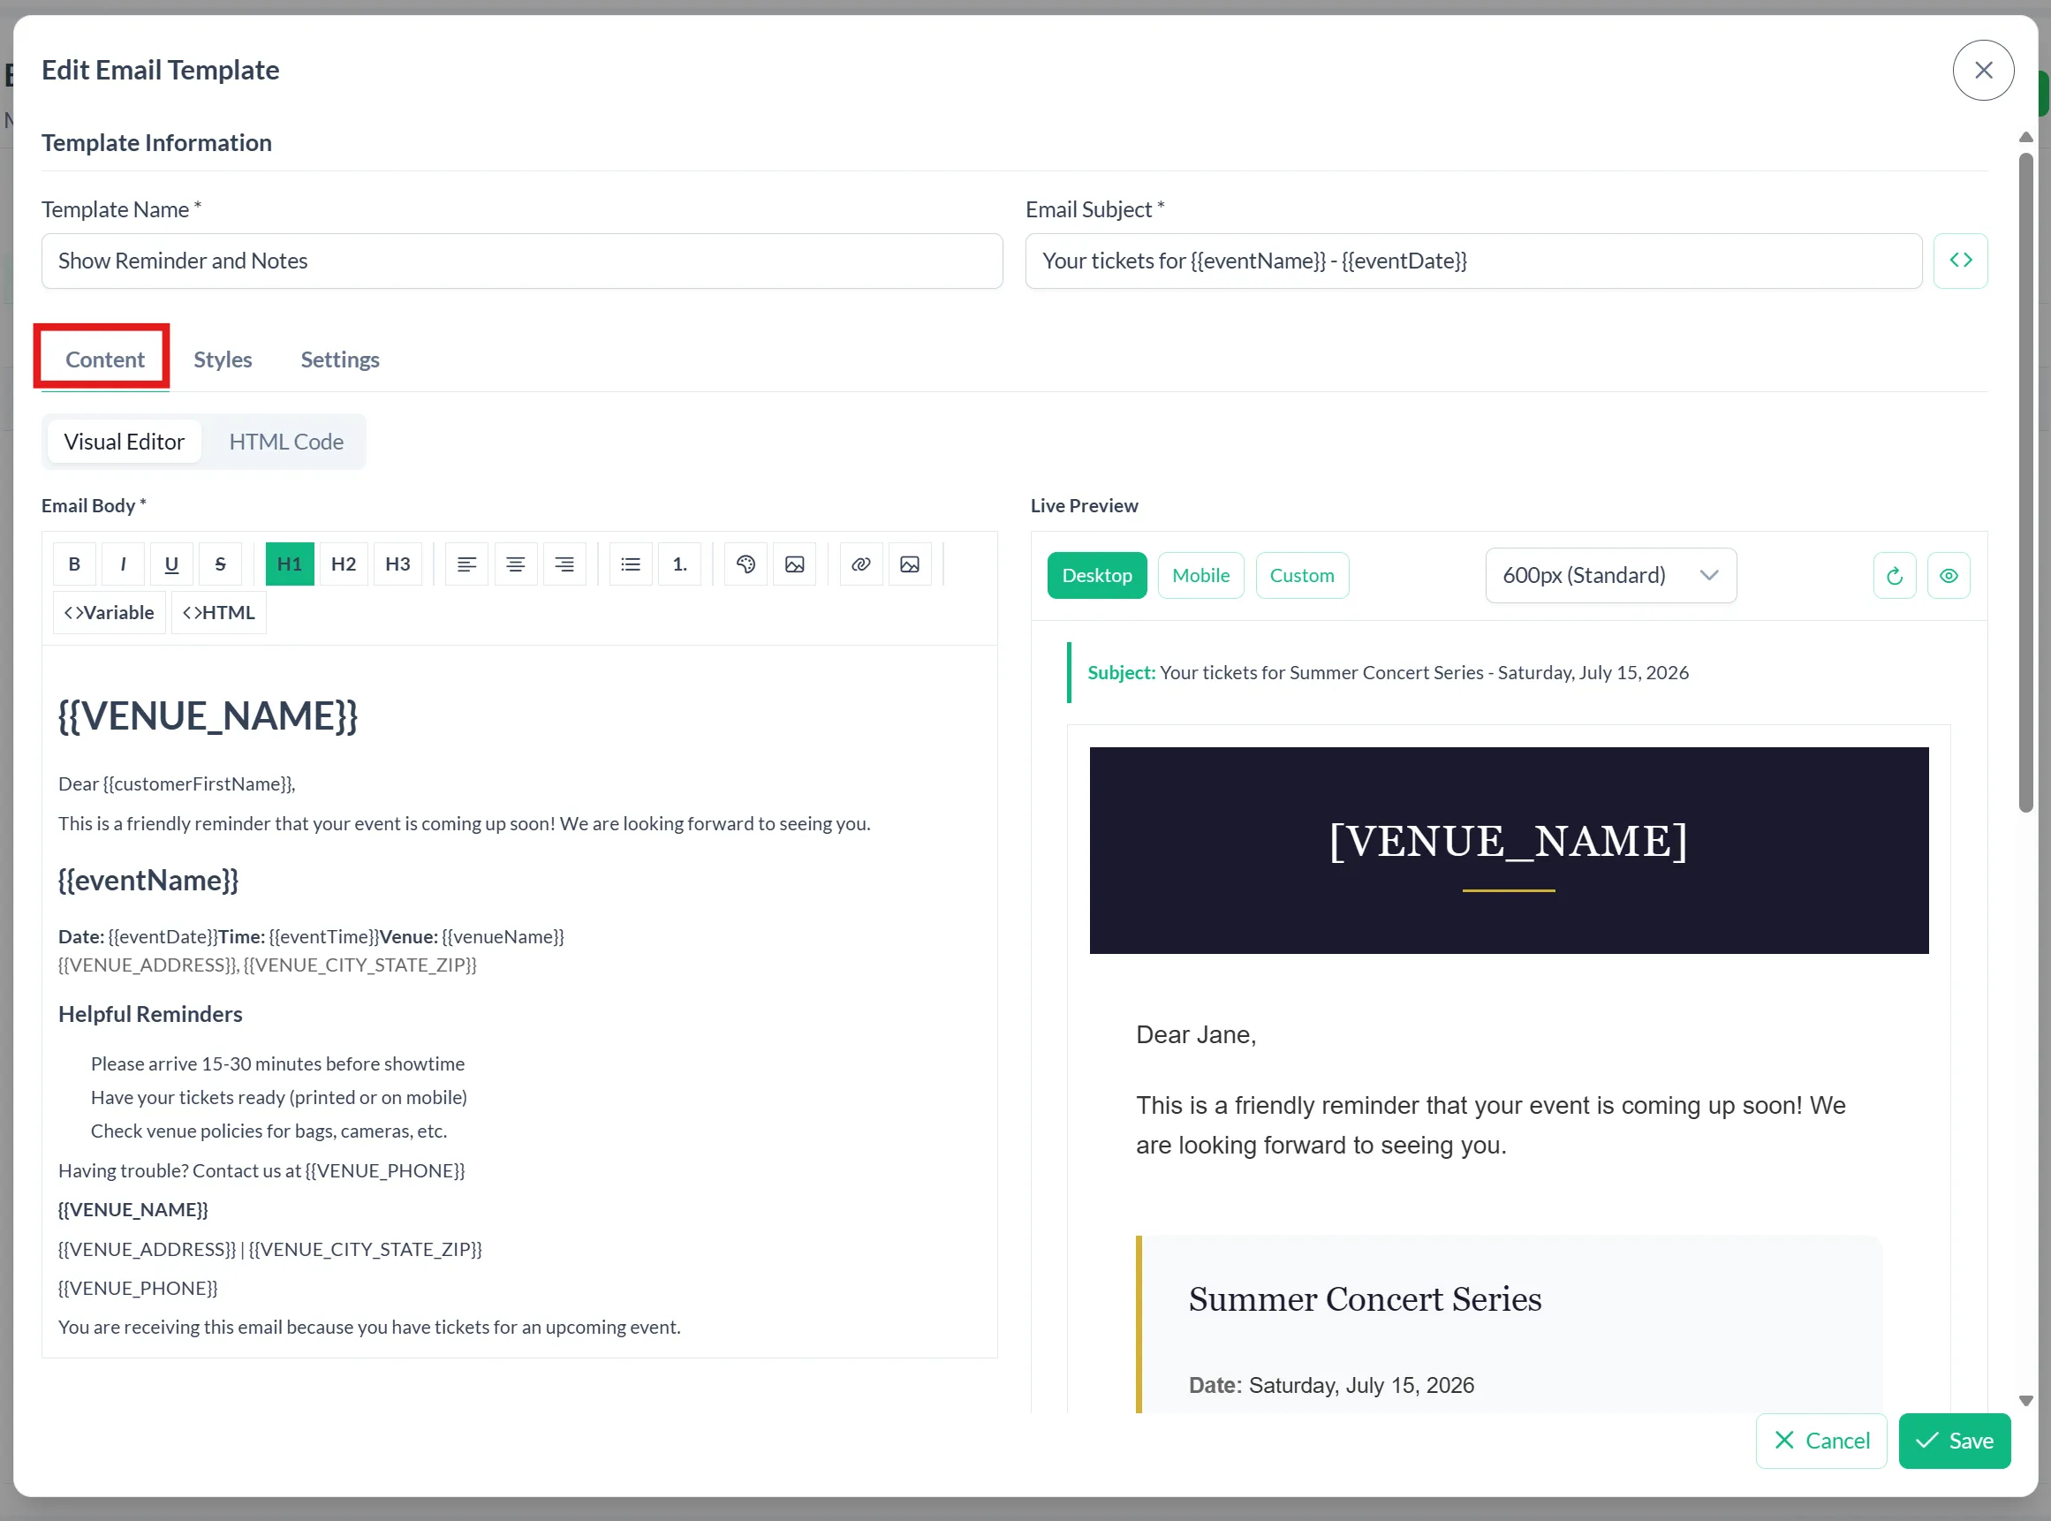Align text right in email body
The image size is (2051, 1521).
pyautogui.click(x=564, y=564)
